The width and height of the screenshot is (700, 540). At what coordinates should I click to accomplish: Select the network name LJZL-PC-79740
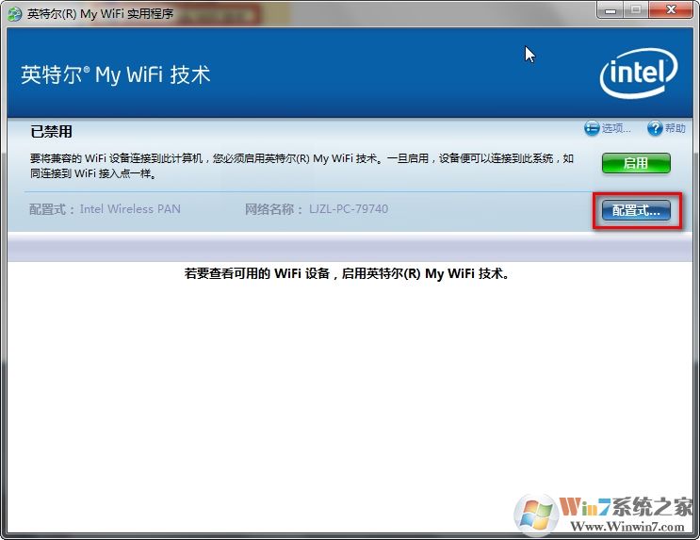349,209
